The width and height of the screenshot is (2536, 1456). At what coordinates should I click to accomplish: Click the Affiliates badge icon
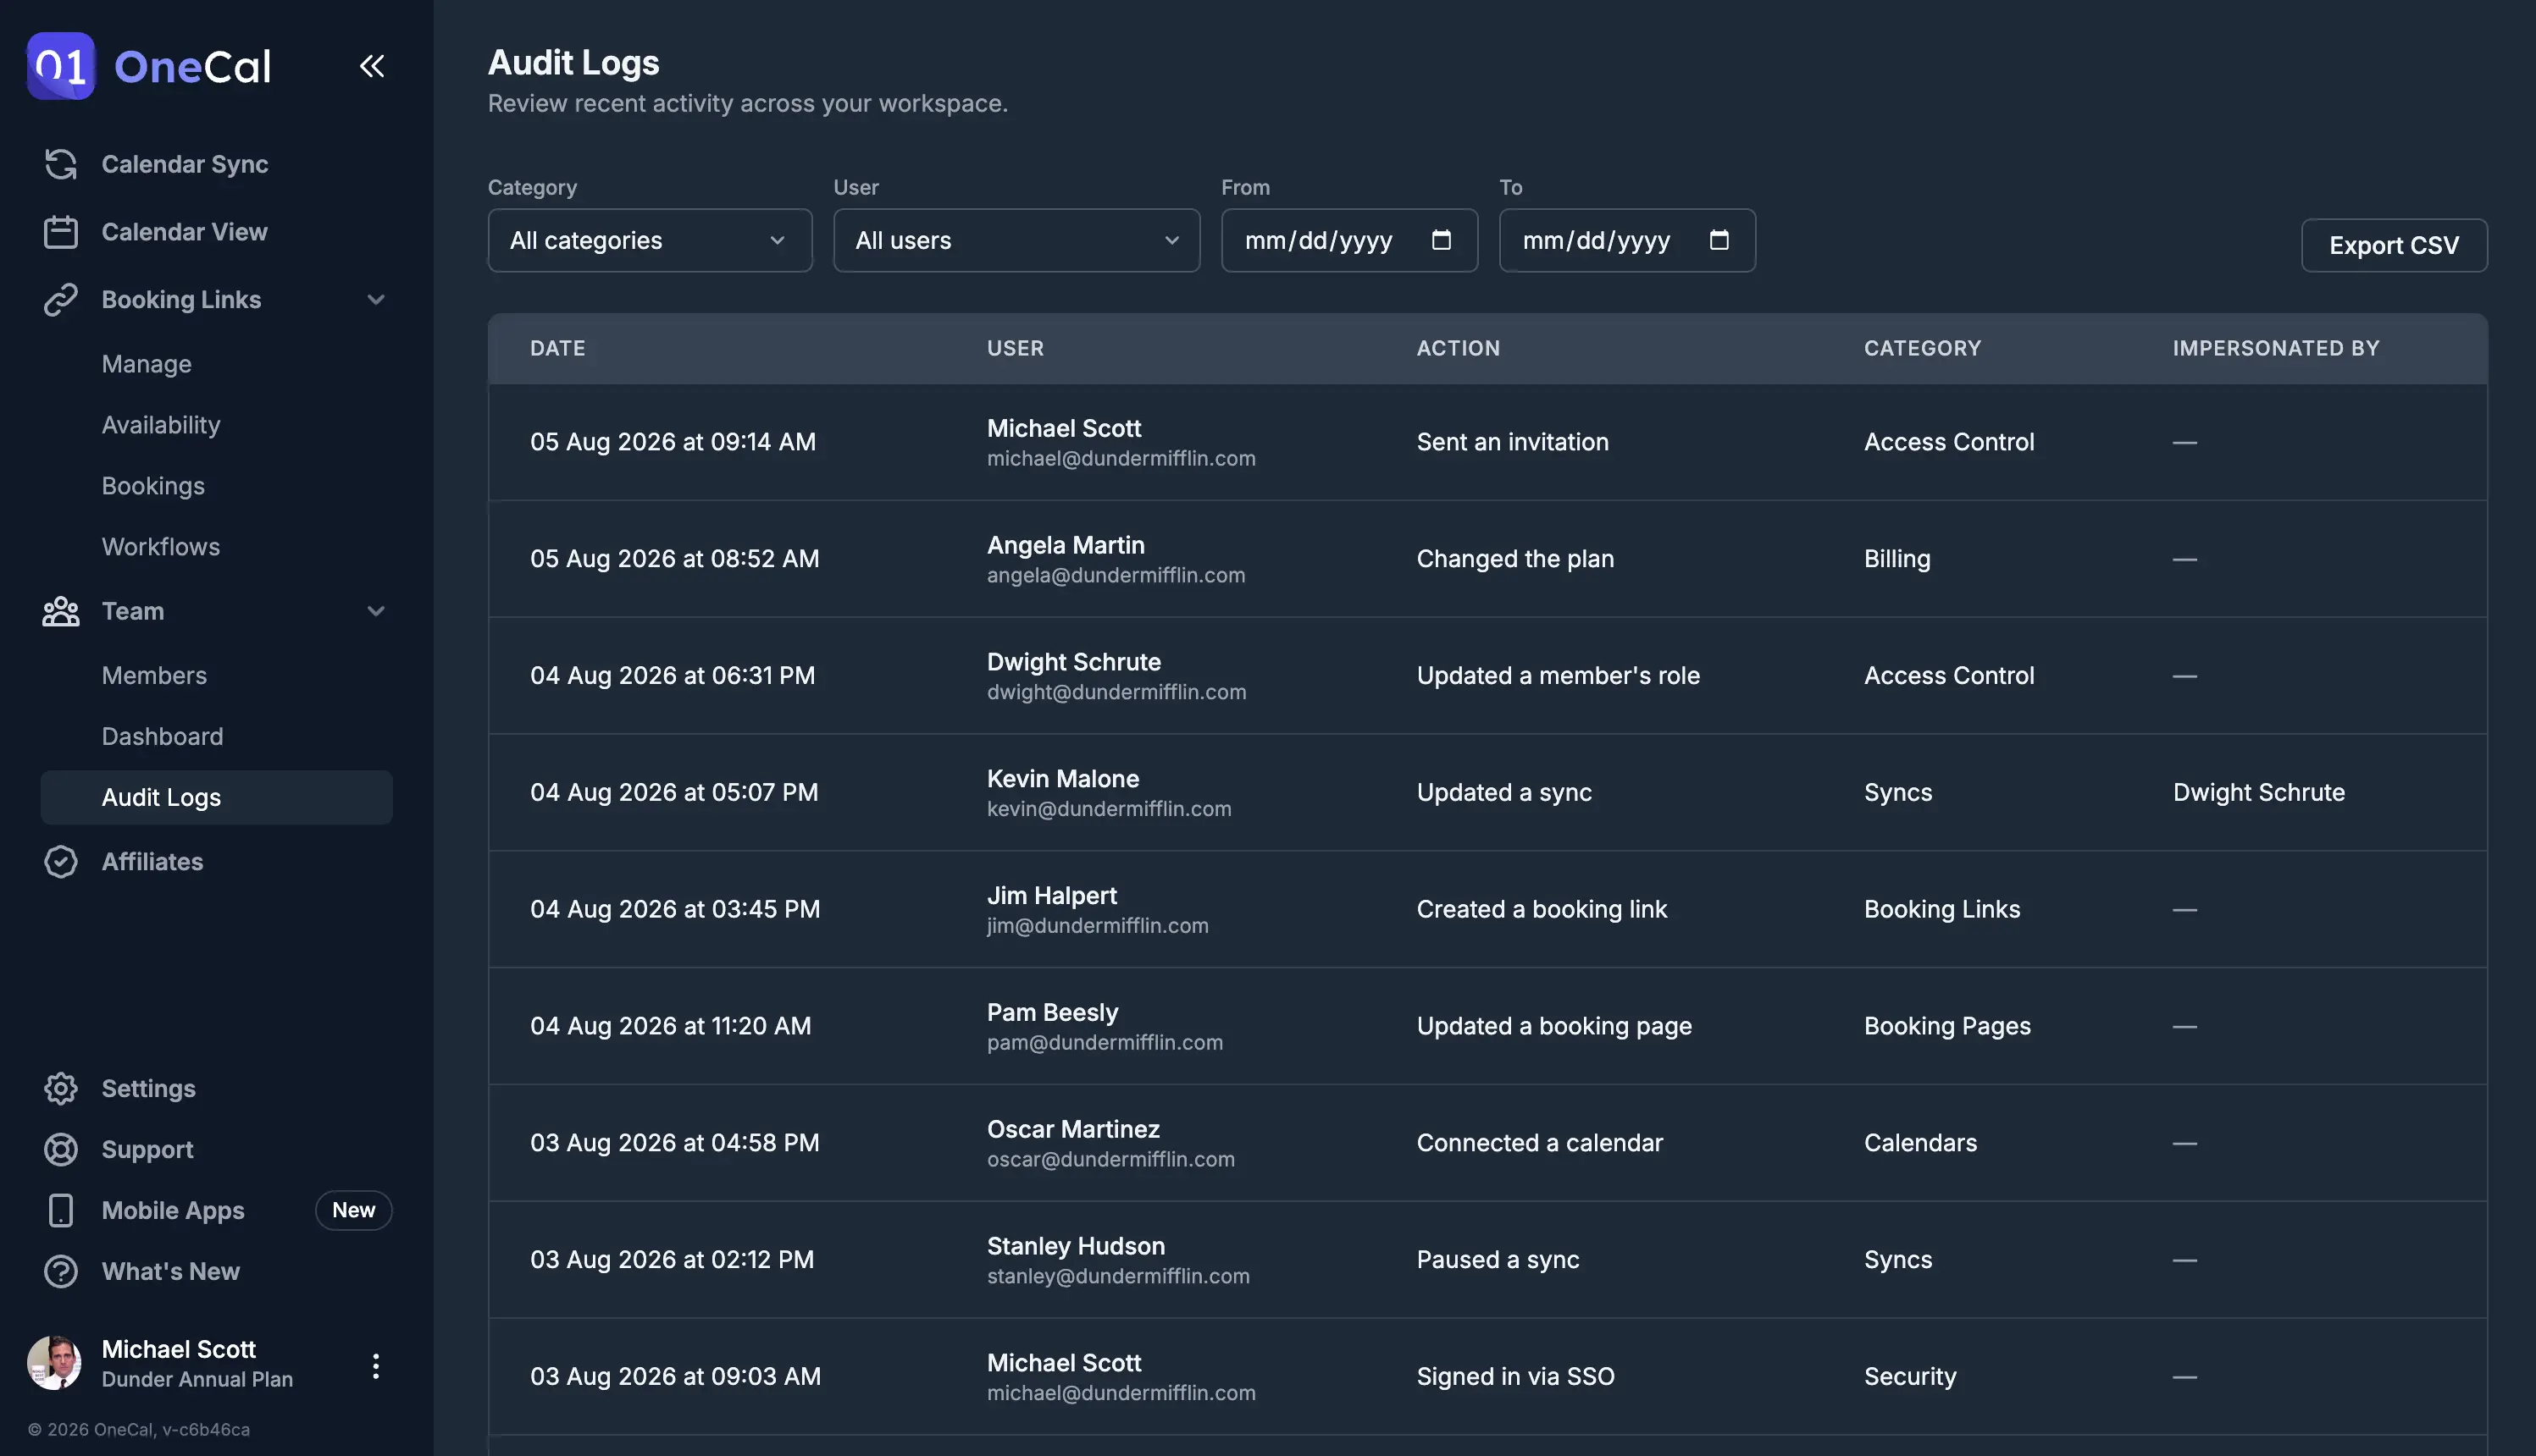click(61, 862)
